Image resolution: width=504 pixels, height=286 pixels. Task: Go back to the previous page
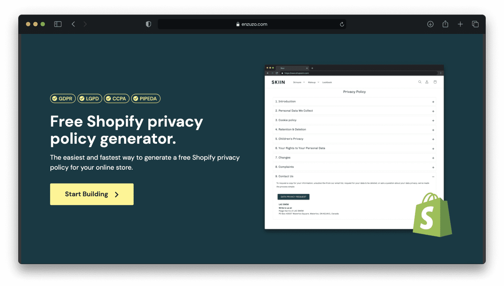coord(73,24)
